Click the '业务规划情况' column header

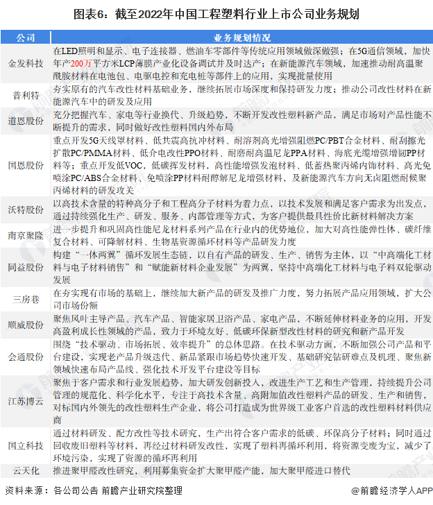point(242,37)
